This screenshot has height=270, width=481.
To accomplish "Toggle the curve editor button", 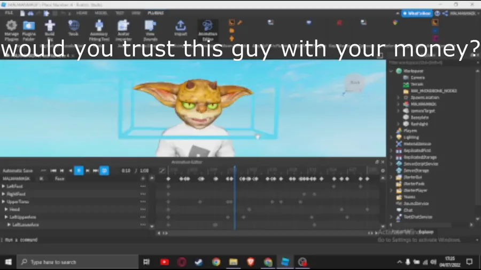I will coord(162,171).
